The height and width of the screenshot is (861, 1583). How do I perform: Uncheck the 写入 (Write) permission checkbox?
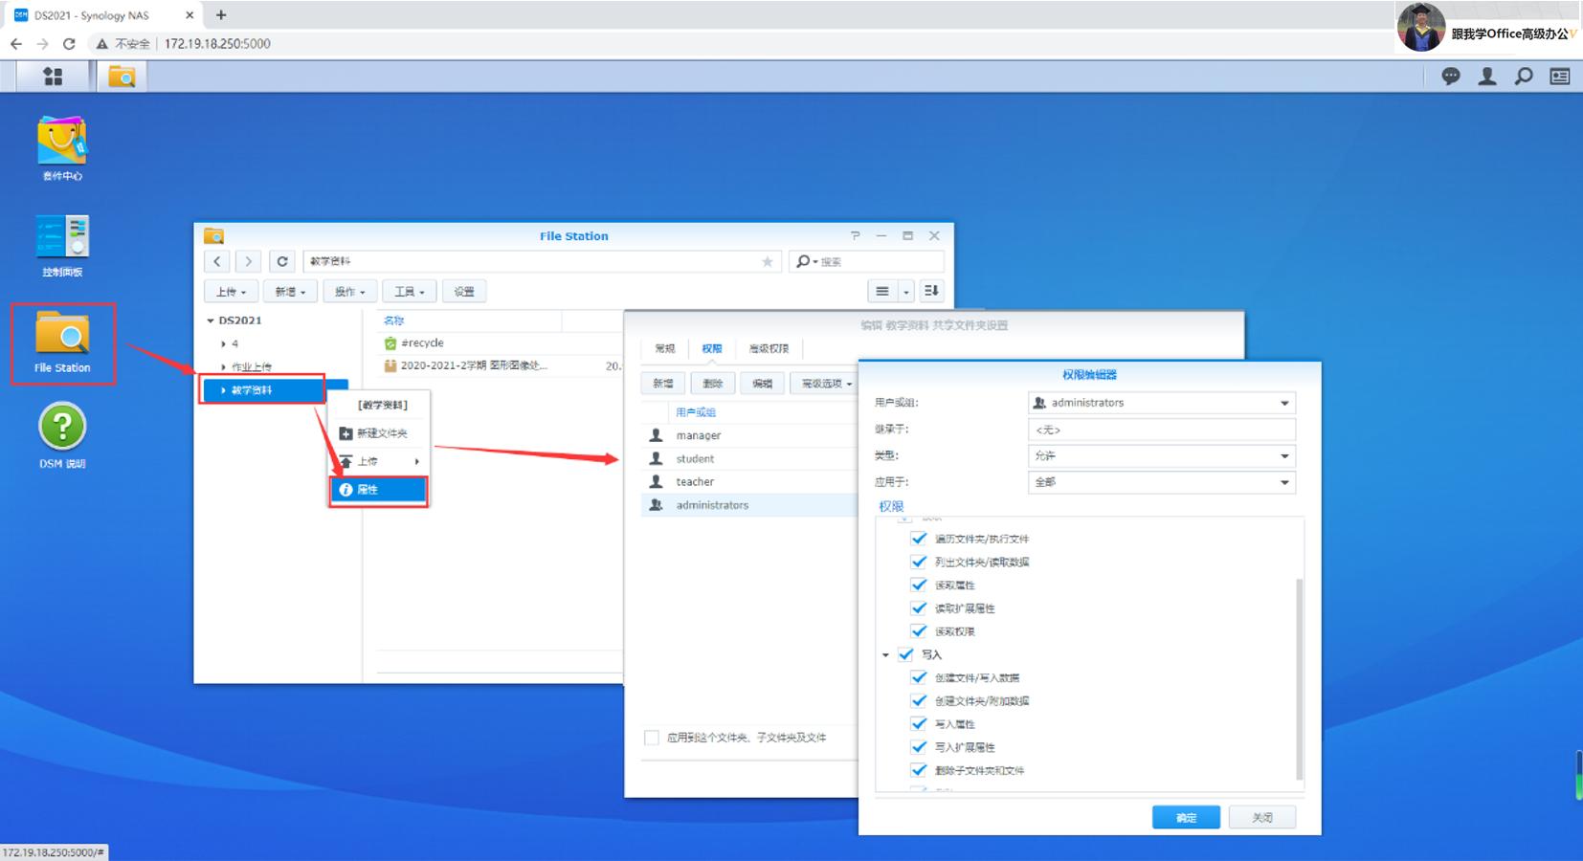pyautogui.click(x=905, y=654)
